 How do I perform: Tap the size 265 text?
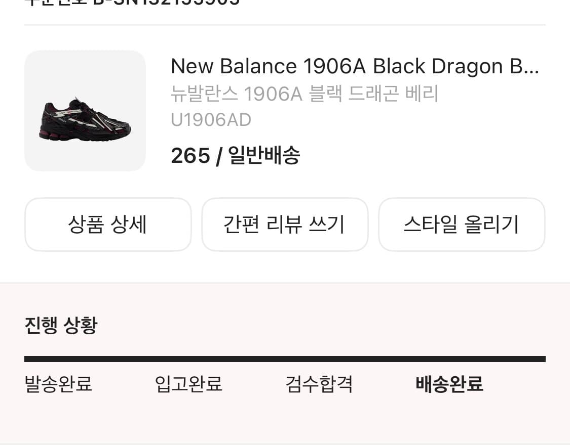(x=190, y=155)
